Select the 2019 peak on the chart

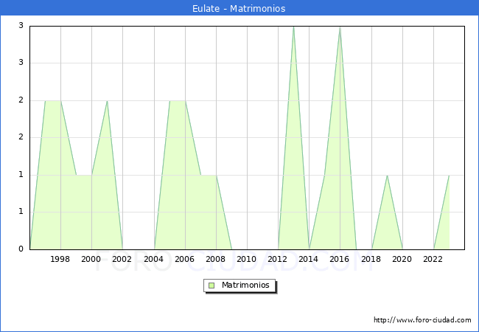[387, 175]
